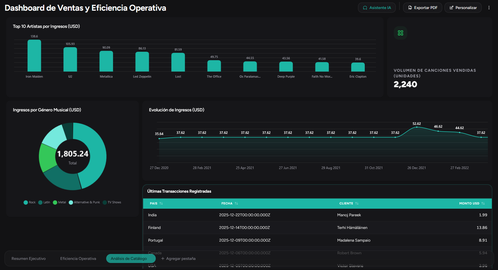
Task: Click date 2025-12-09T00:00:00.000Z cell
Action: tap(244, 240)
